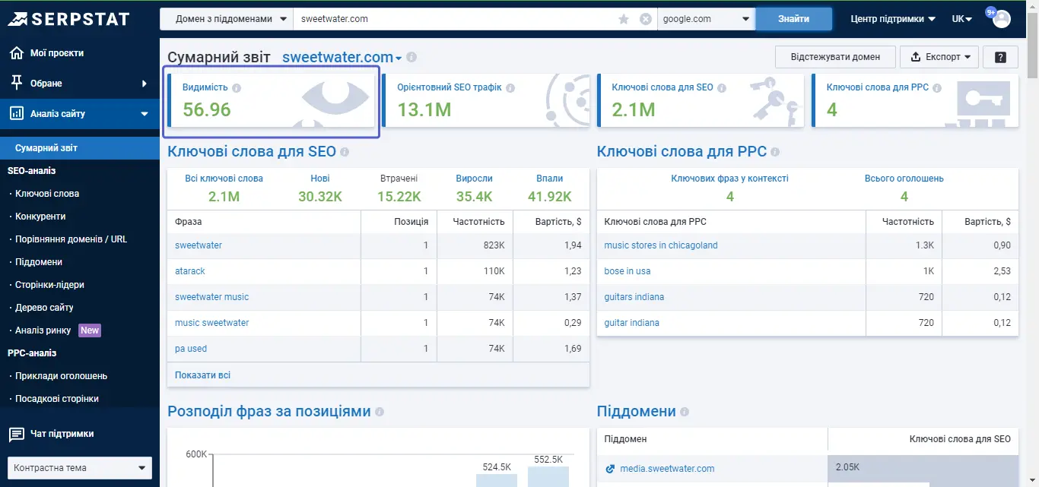Open the google.com search engine dropdown

tap(706, 19)
